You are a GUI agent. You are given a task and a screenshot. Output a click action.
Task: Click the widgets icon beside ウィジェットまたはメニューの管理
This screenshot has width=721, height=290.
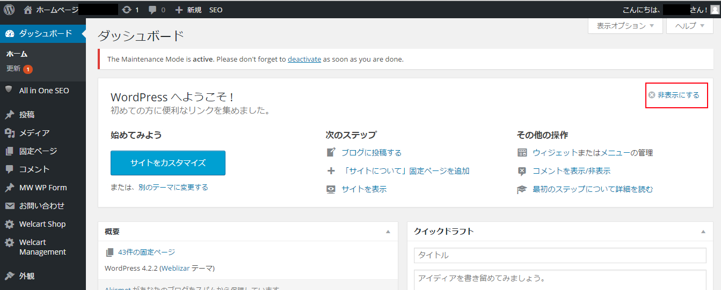(x=522, y=153)
